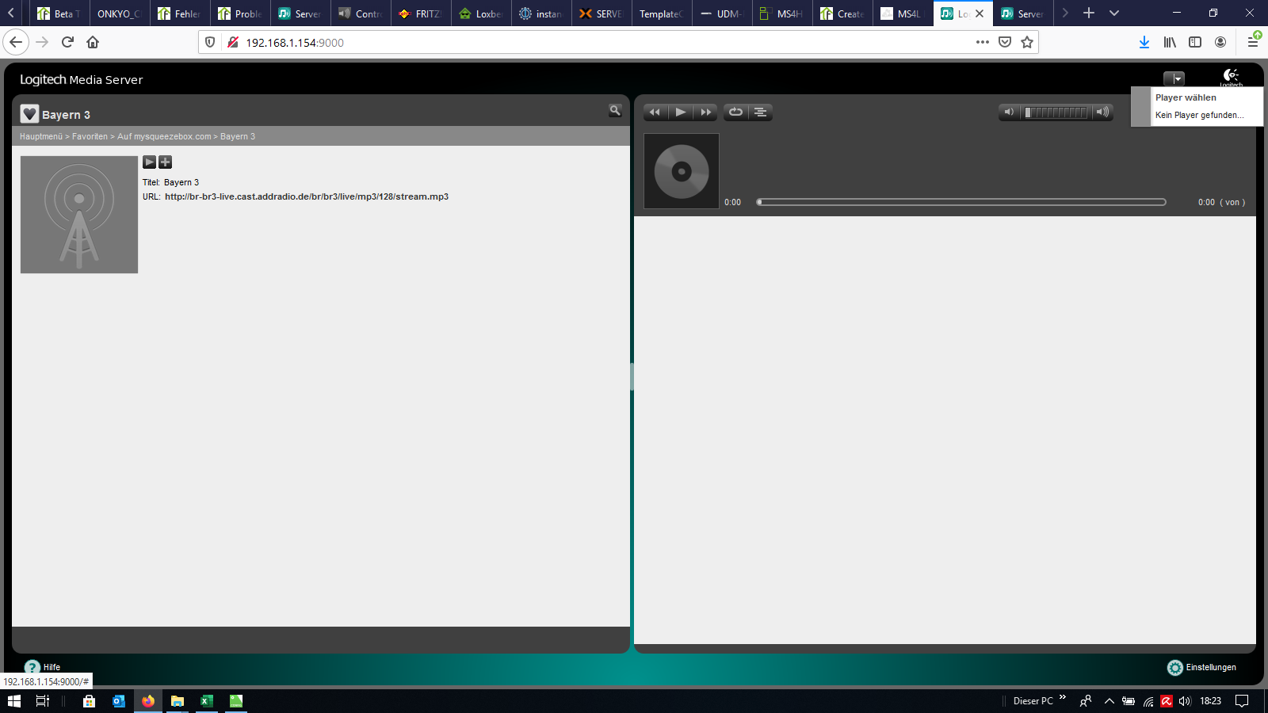This screenshot has height=713, width=1268.
Task: Open File Explorer from the taskbar
Action: coord(178,701)
